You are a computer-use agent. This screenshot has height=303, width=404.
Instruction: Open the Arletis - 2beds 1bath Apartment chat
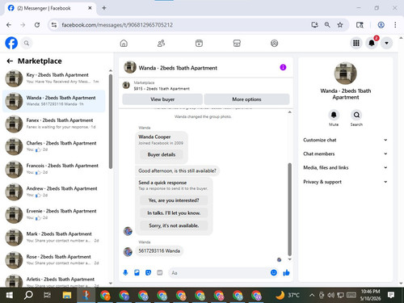point(54,280)
